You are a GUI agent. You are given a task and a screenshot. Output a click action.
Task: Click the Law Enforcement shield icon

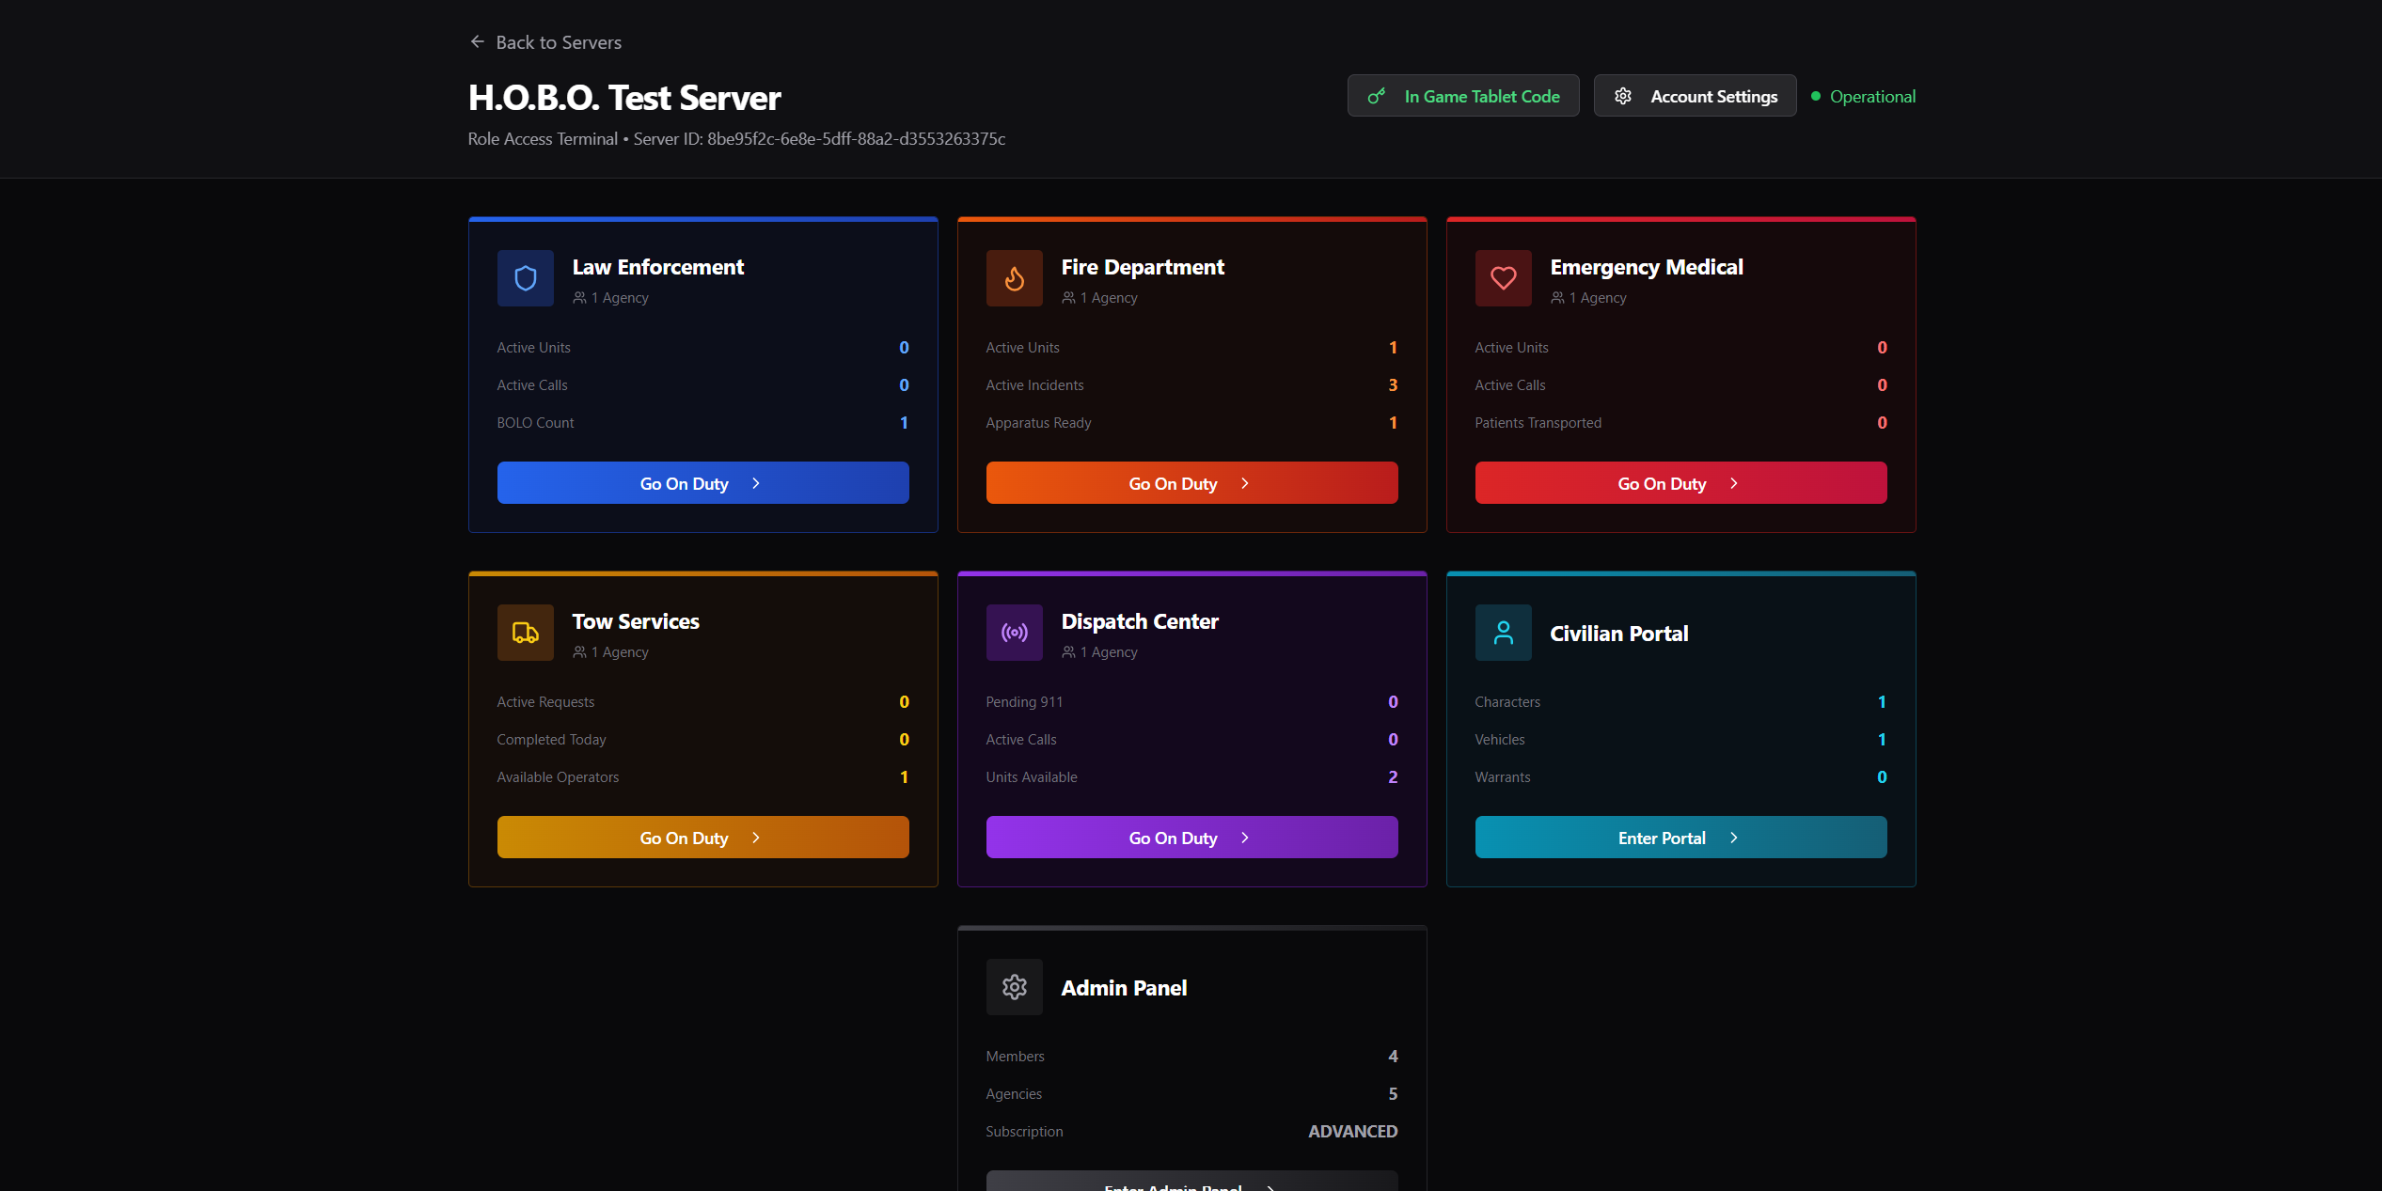[x=525, y=278]
